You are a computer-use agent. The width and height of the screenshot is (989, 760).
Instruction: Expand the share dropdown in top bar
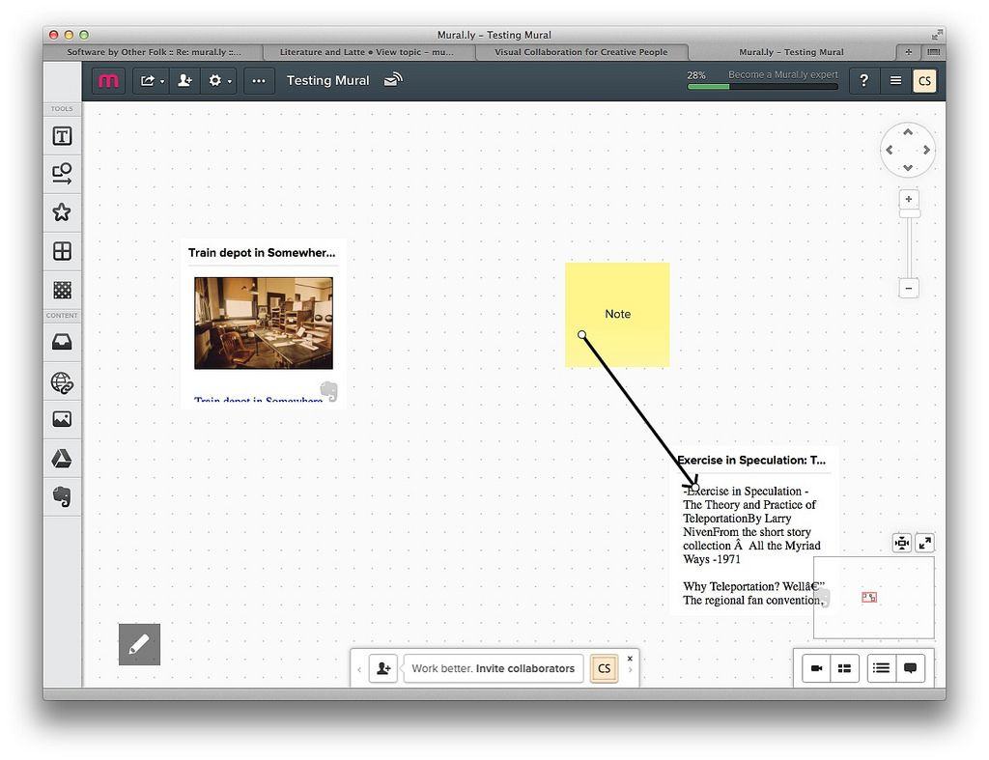click(152, 81)
